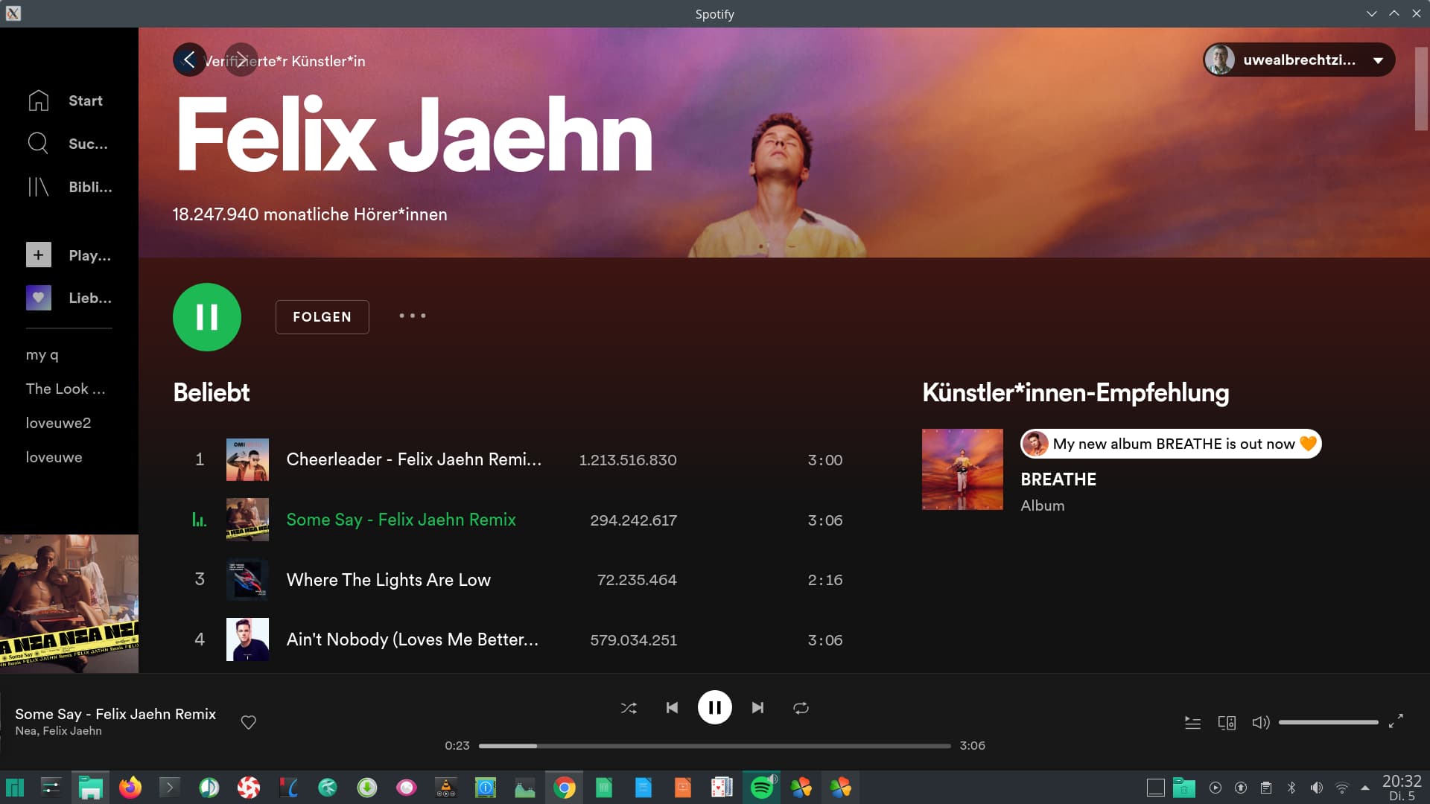Open the Bibliothek library section
This screenshot has width=1430, height=804.
(69, 187)
